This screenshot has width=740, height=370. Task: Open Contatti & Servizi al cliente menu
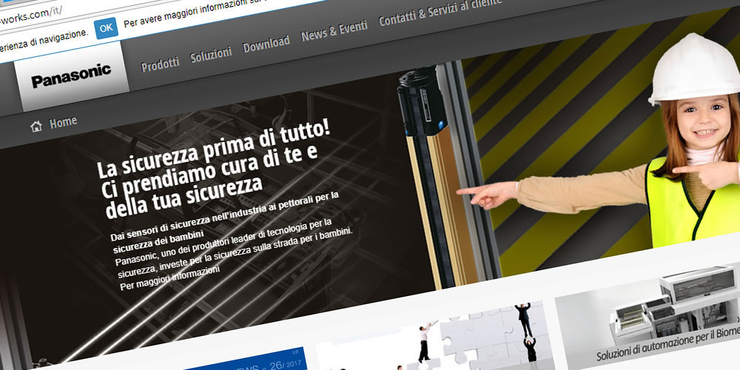(440, 13)
